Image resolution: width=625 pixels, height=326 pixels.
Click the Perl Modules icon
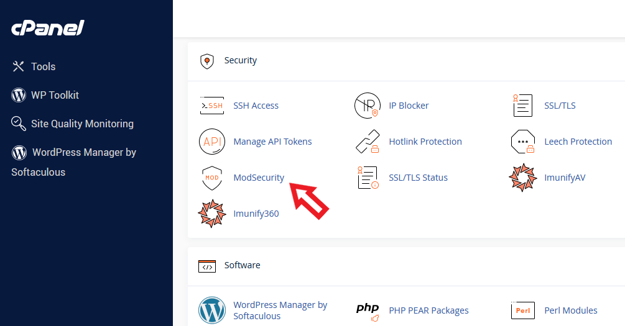pyautogui.click(x=522, y=310)
